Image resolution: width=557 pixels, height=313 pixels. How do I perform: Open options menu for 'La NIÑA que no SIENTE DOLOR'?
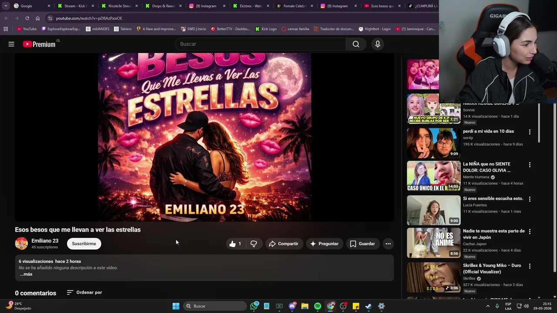pos(530,165)
